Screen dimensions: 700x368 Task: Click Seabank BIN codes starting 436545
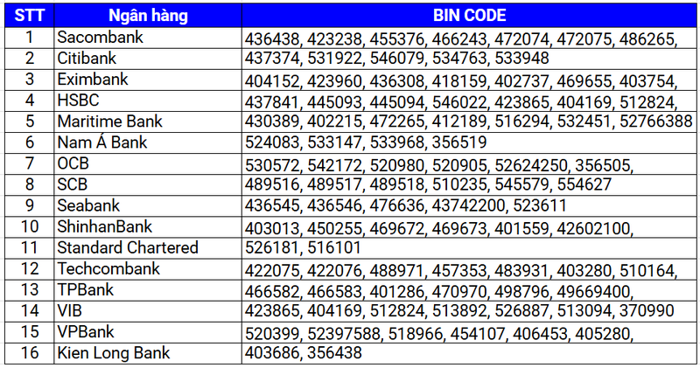470,205
